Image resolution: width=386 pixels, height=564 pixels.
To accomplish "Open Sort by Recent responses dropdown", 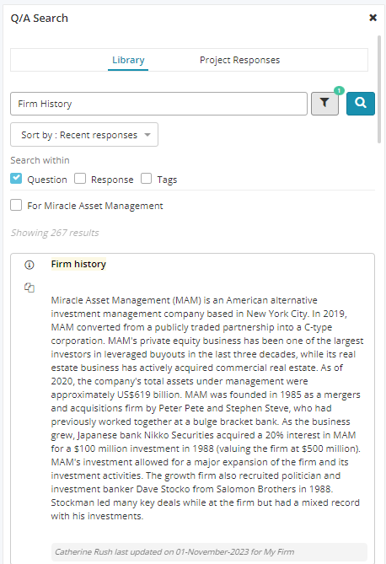I will pos(84,135).
